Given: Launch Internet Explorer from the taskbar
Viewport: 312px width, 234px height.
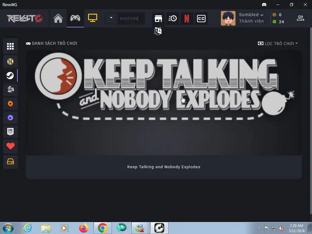Looking at the screenshot, I should (27, 228).
